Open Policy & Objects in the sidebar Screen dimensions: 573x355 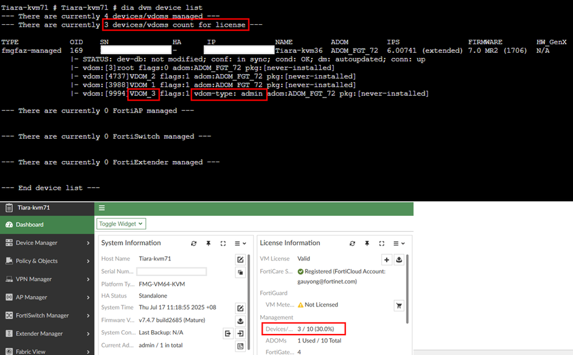47,261
